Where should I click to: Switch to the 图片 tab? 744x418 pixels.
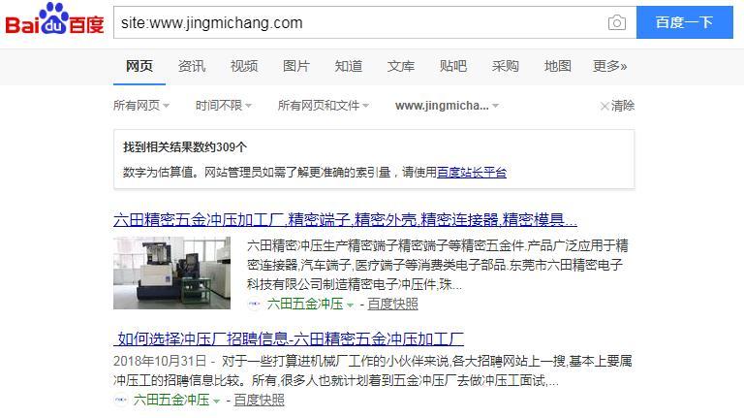(296, 66)
